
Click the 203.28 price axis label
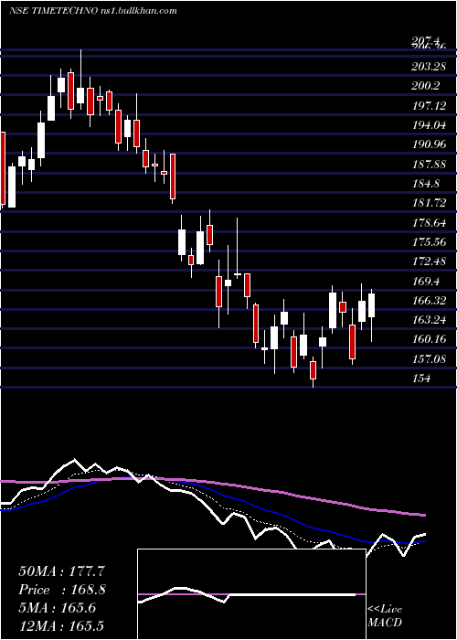click(429, 67)
